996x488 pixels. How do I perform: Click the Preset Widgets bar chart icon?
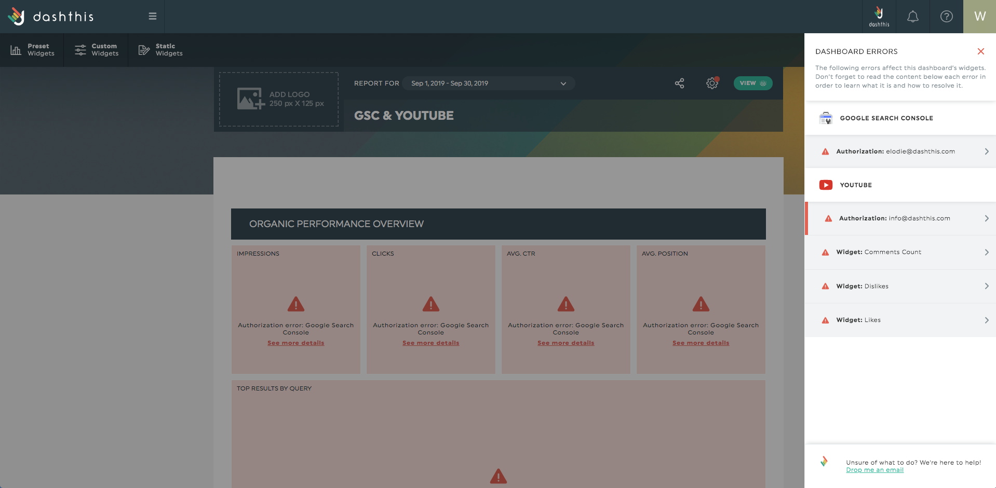point(16,50)
